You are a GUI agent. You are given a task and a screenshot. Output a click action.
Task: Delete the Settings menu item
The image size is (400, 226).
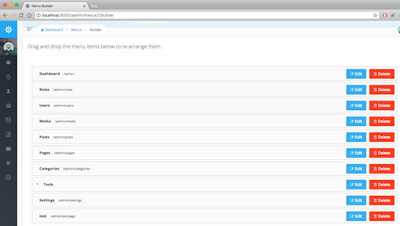pos(382,201)
